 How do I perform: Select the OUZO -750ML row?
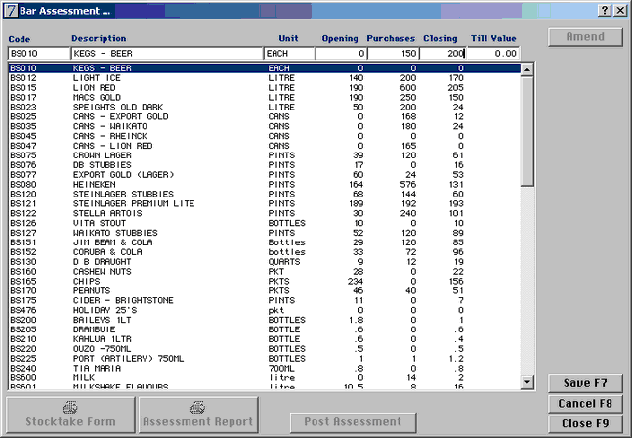pyautogui.click(x=265, y=349)
